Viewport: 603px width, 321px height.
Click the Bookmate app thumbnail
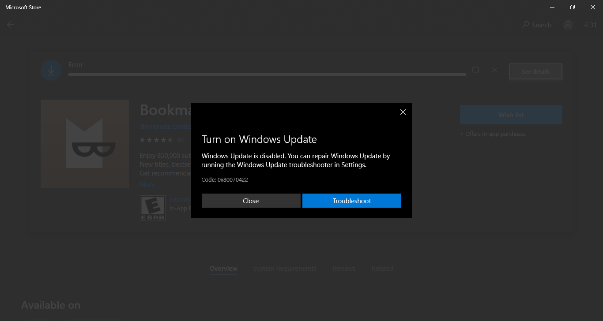tap(84, 143)
